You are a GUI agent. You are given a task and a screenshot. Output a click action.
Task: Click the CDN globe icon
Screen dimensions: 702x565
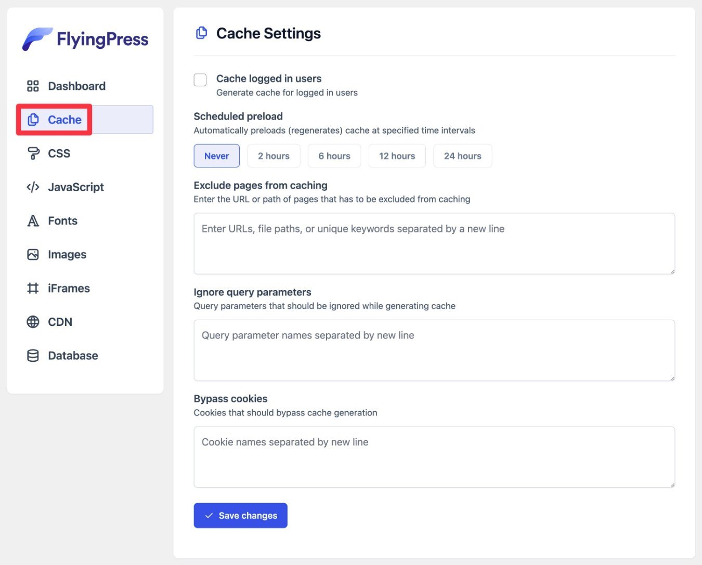click(33, 322)
